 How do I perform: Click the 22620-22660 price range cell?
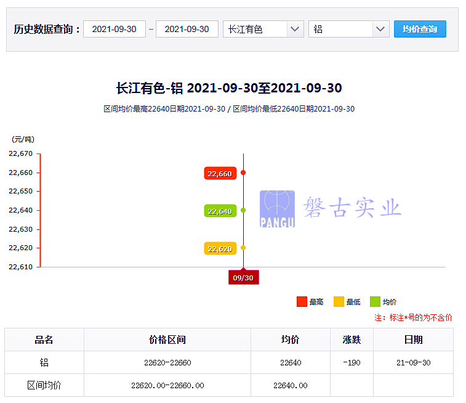(x=167, y=362)
